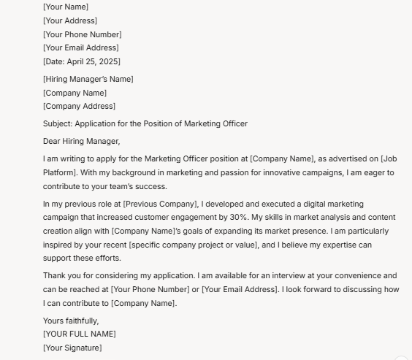Image resolution: width=412 pixels, height=360 pixels.
Task: Click the Subject line about Marketing Officer
Action: point(145,123)
